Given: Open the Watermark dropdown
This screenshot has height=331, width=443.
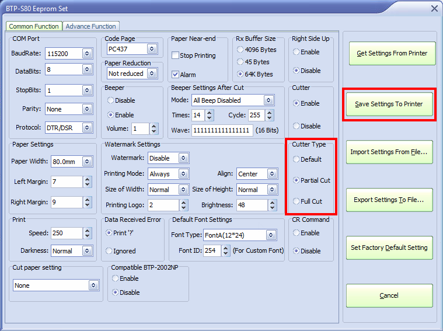Looking at the screenshot, I should coord(183,158).
